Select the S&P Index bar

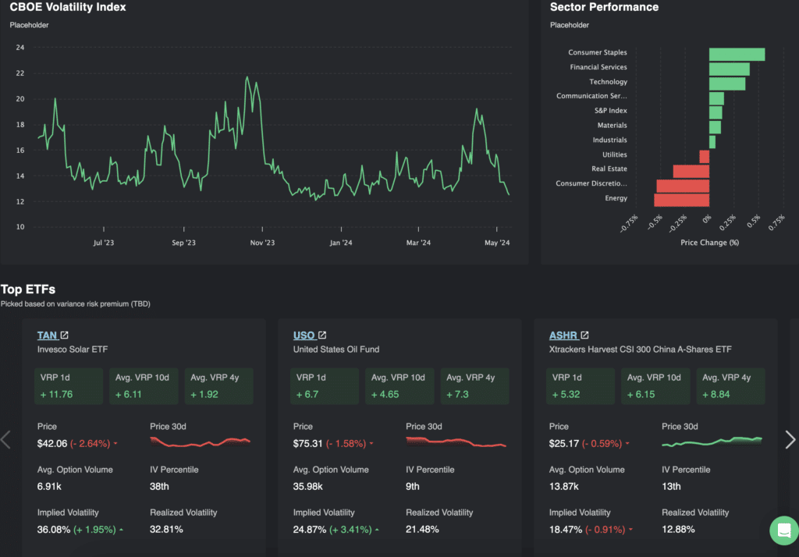(x=716, y=112)
